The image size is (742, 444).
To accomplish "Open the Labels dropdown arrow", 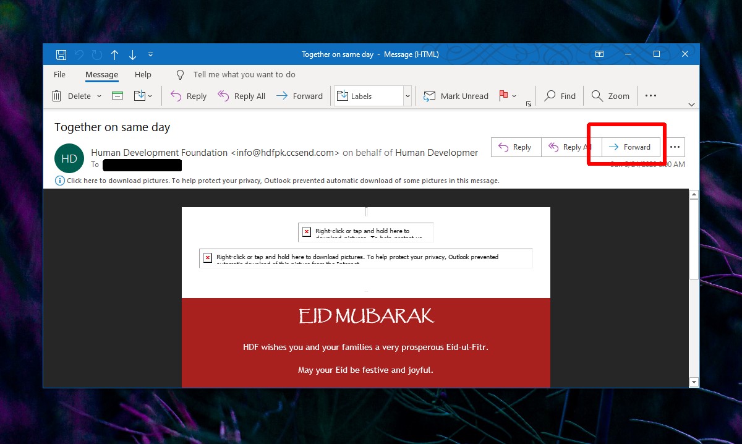I will tap(407, 95).
